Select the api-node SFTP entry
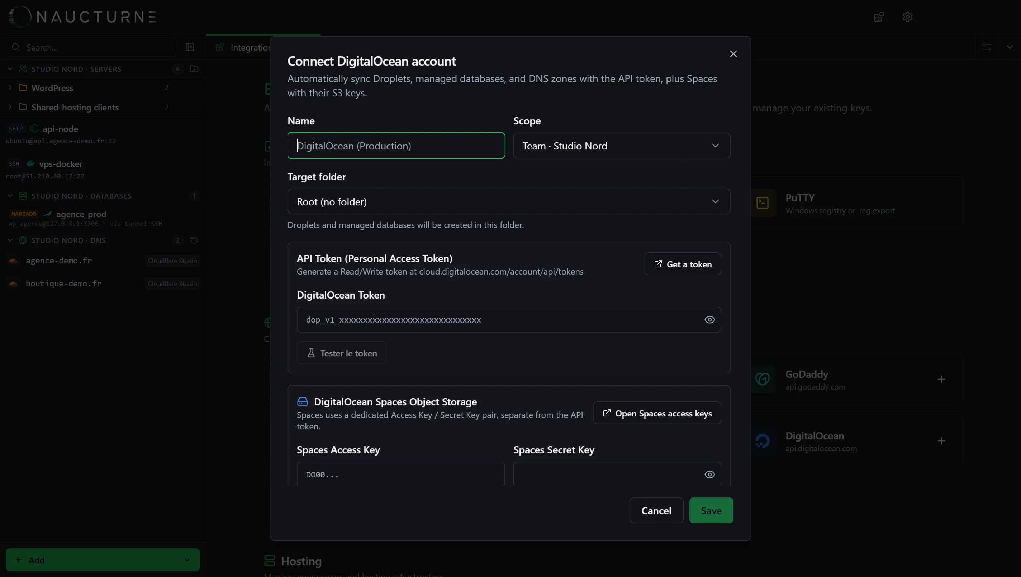The height and width of the screenshot is (577, 1021). pyautogui.click(x=103, y=134)
